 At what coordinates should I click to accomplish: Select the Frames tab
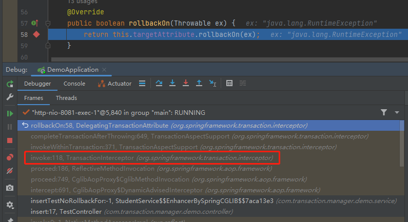coord(33,98)
